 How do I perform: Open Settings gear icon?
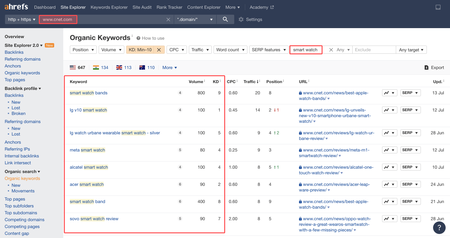click(x=241, y=19)
